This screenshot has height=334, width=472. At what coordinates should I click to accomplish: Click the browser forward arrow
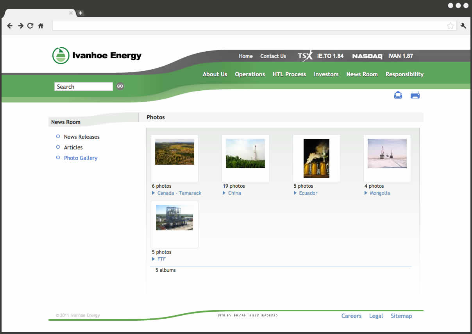(21, 26)
